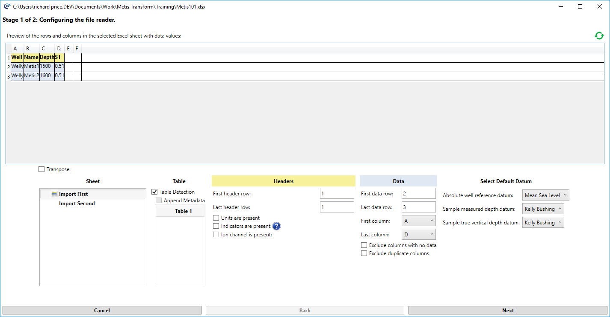
Task: Select Table 1 in the table list
Action: [x=180, y=211]
